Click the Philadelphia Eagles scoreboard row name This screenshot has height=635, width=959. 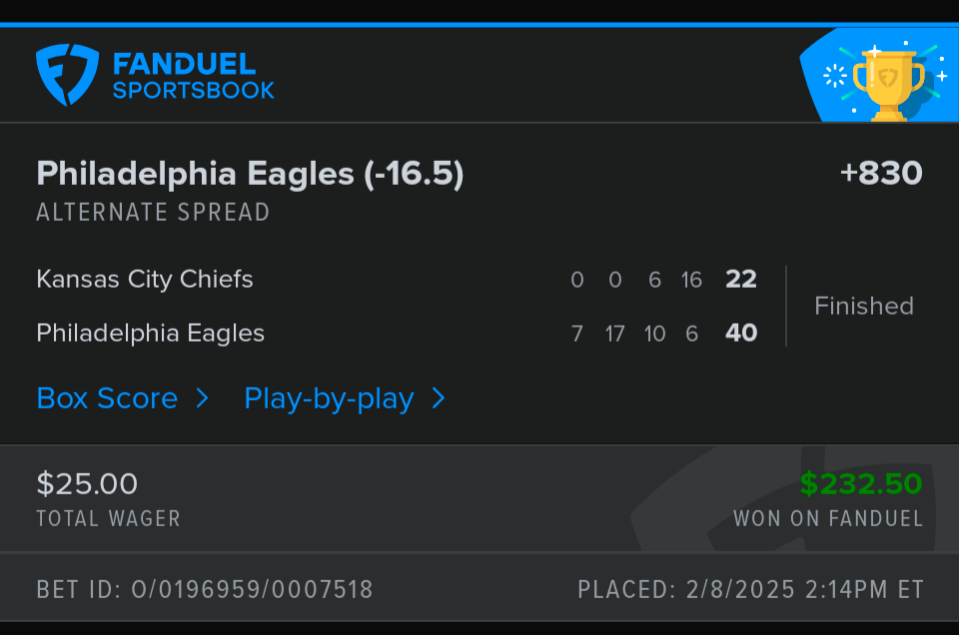click(x=150, y=332)
